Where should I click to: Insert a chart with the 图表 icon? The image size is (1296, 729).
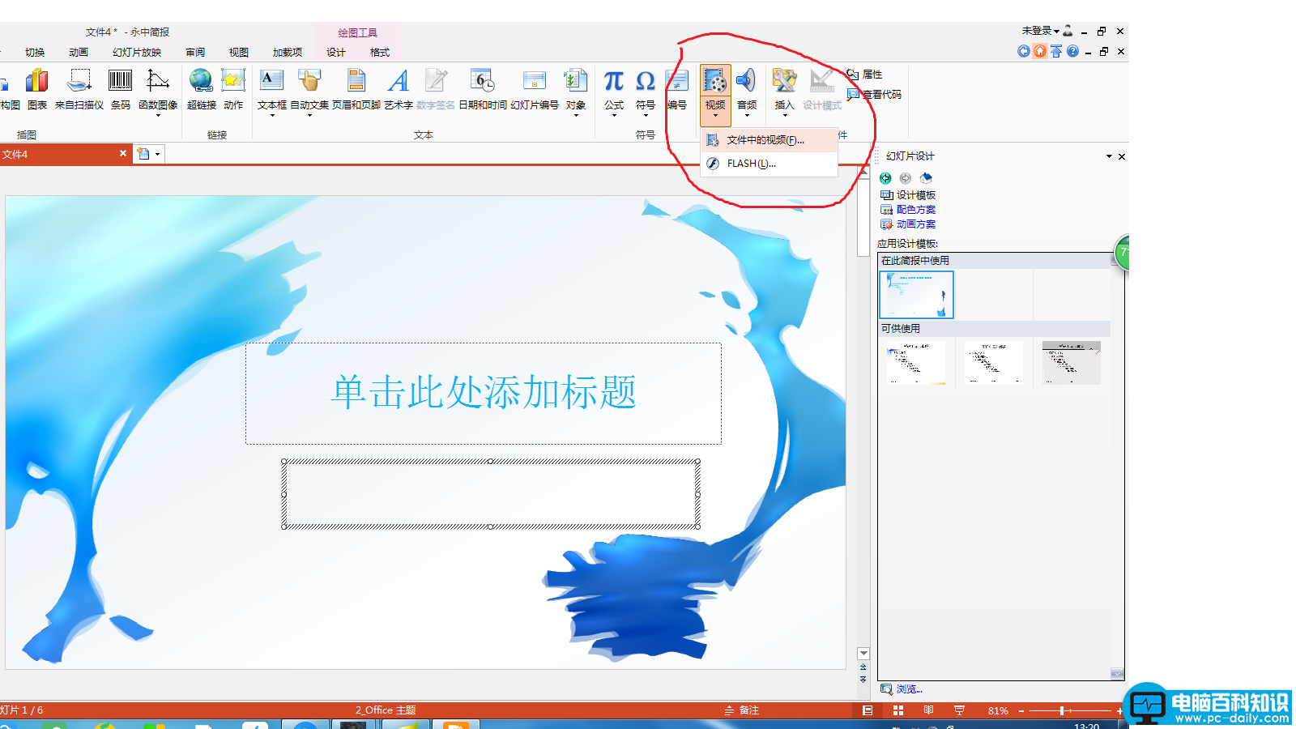click(x=37, y=81)
